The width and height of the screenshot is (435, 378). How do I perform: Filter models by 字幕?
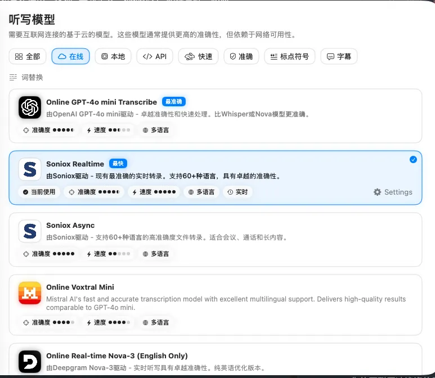[x=339, y=57]
